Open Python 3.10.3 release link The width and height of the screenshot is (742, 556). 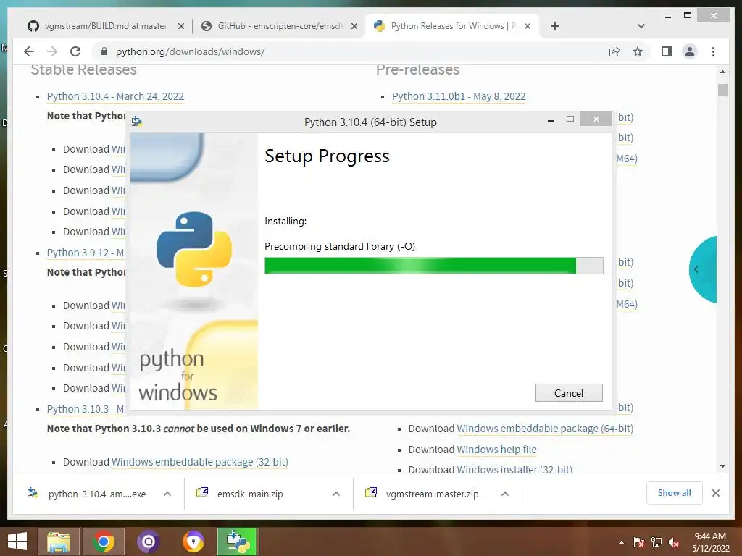[86, 410]
